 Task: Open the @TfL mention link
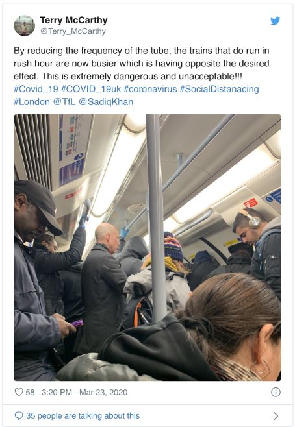click(64, 102)
